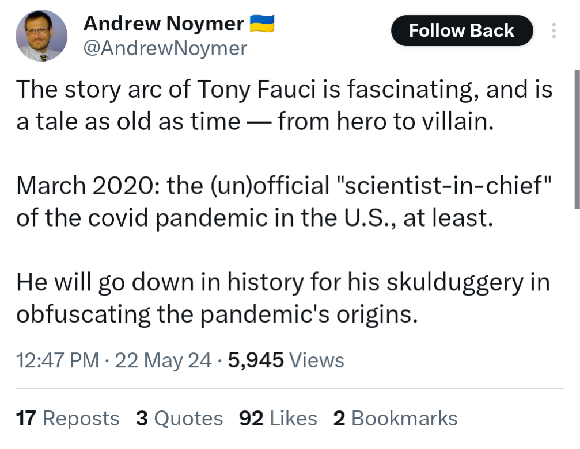The width and height of the screenshot is (580, 449).
Task: Click the vertical scrollbar on the right edge
Action: [577, 138]
